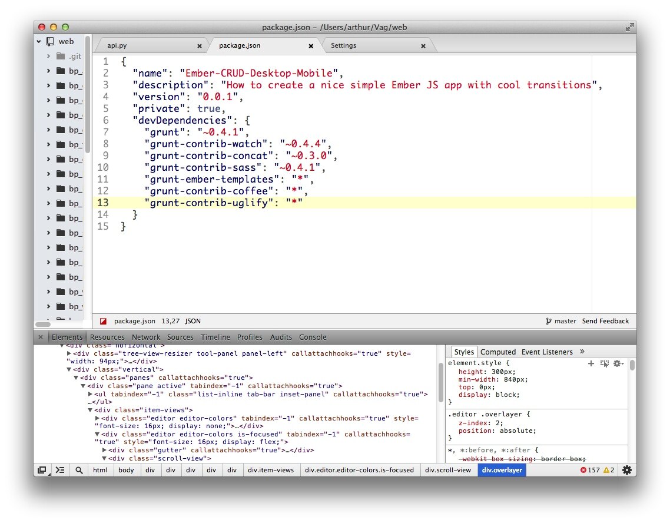Open the Sources devtools tab
Viewport: 670px width, 523px height.
click(180, 337)
